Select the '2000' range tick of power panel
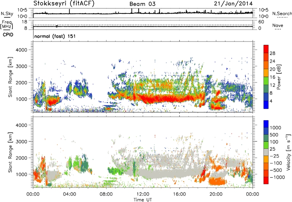The width and height of the screenshot is (292, 202). click(21, 82)
